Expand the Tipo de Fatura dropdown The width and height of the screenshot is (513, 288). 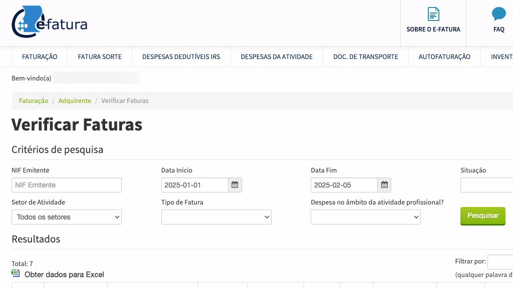[x=216, y=217]
